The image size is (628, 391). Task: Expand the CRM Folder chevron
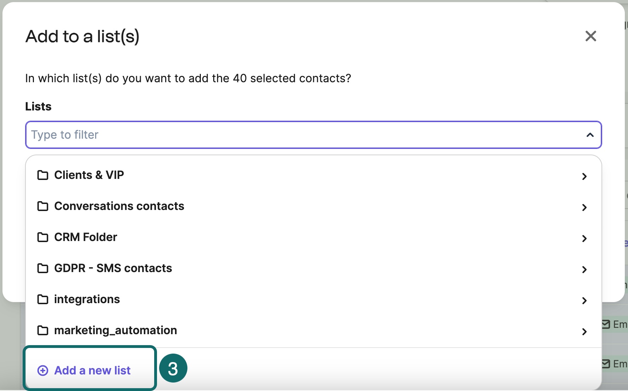(x=584, y=239)
